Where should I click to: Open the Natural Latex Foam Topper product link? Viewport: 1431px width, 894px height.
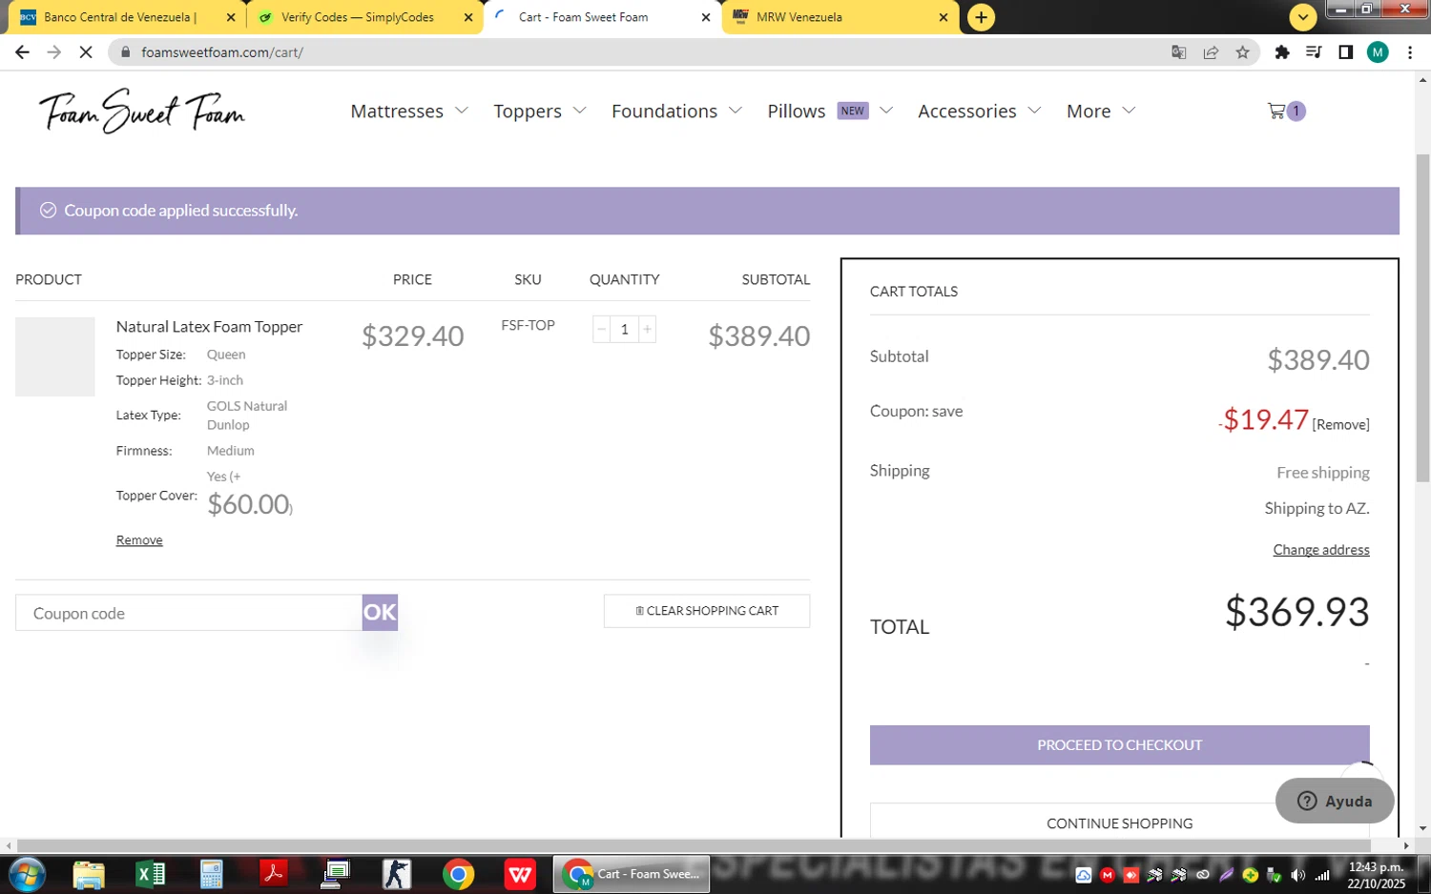click(209, 327)
